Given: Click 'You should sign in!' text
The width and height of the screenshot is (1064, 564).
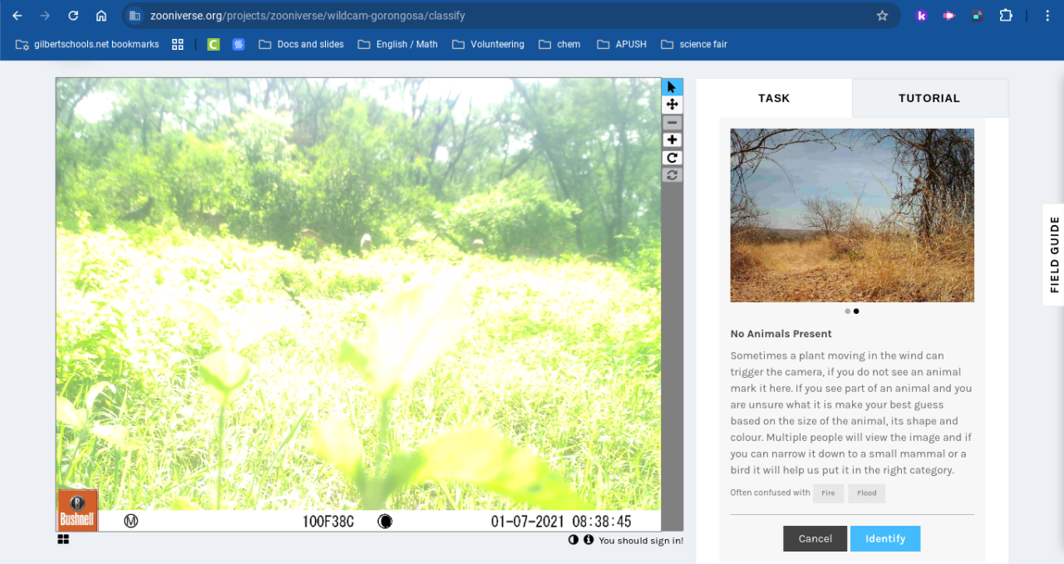Looking at the screenshot, I should [641, 541].
